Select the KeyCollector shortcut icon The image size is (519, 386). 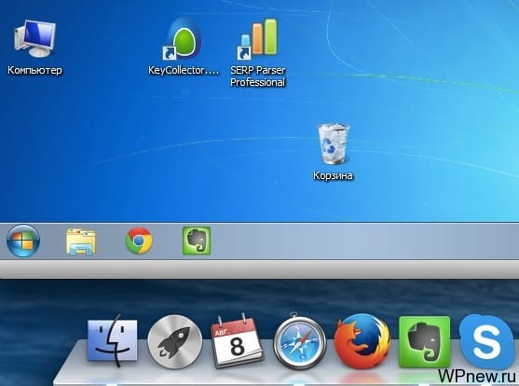tap(182, 39)
